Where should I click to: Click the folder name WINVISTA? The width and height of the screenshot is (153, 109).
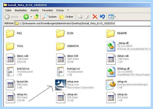coord(73,46)
